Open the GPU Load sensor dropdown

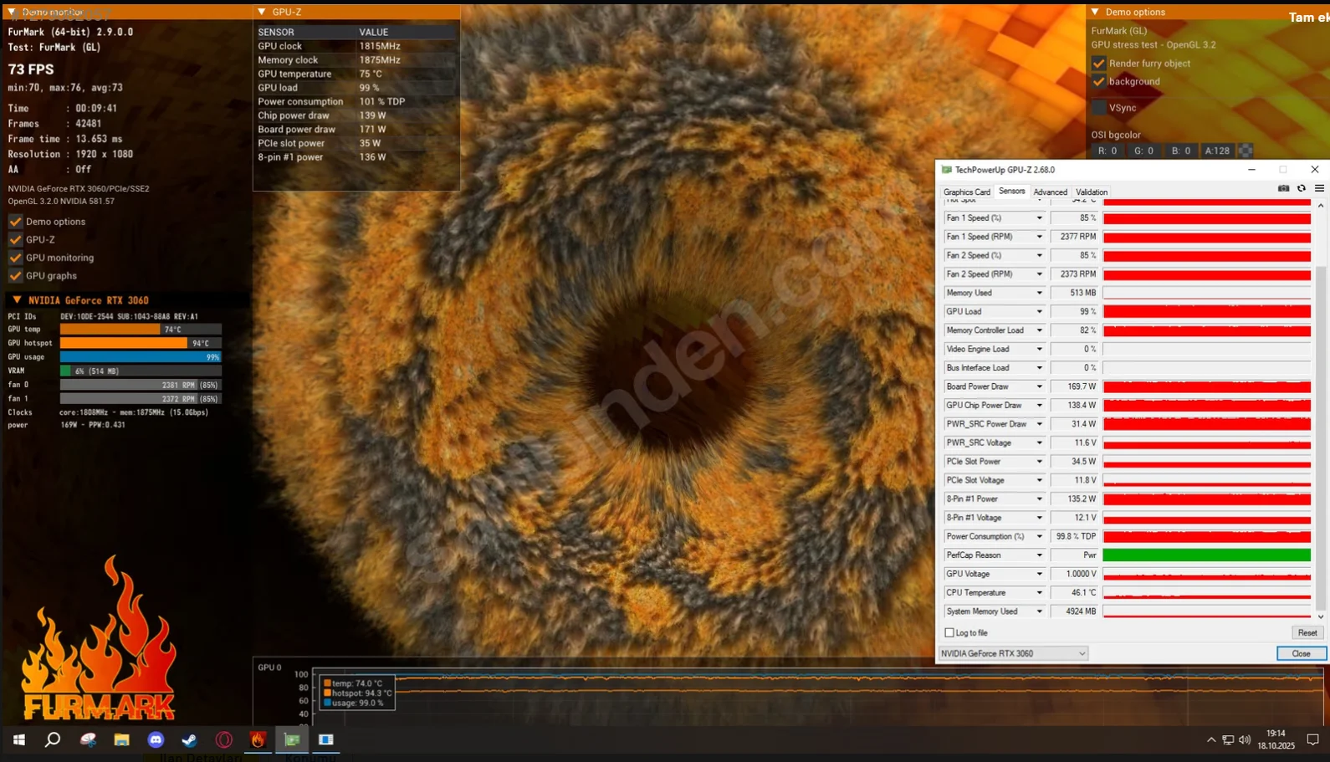click(x=1039, y=312)
